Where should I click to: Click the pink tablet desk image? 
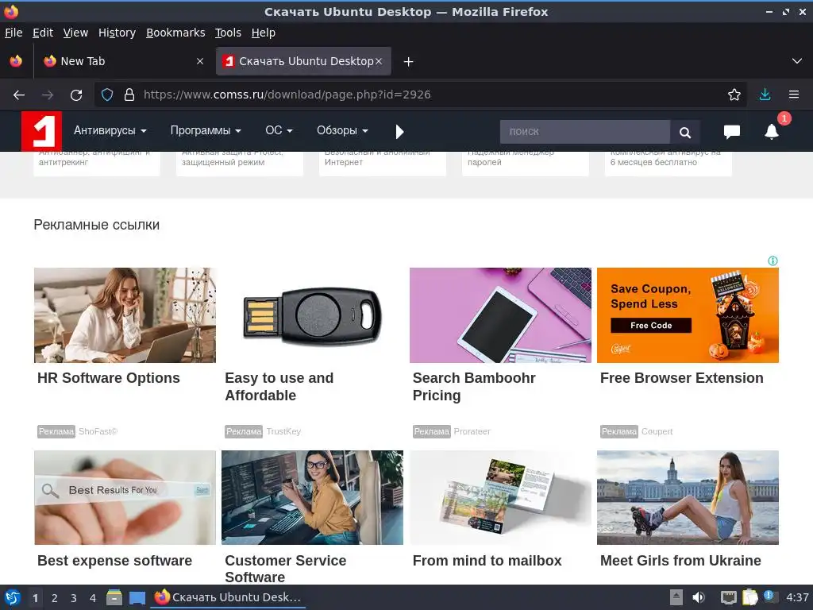pos(500,315)
